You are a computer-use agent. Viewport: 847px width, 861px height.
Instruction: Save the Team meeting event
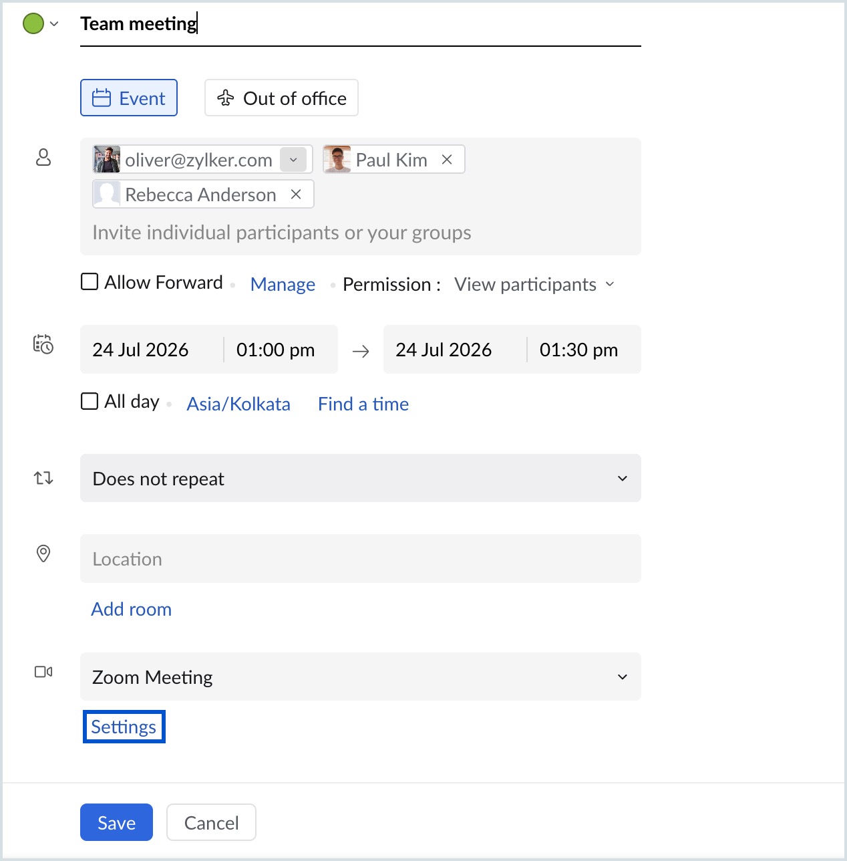116,822
